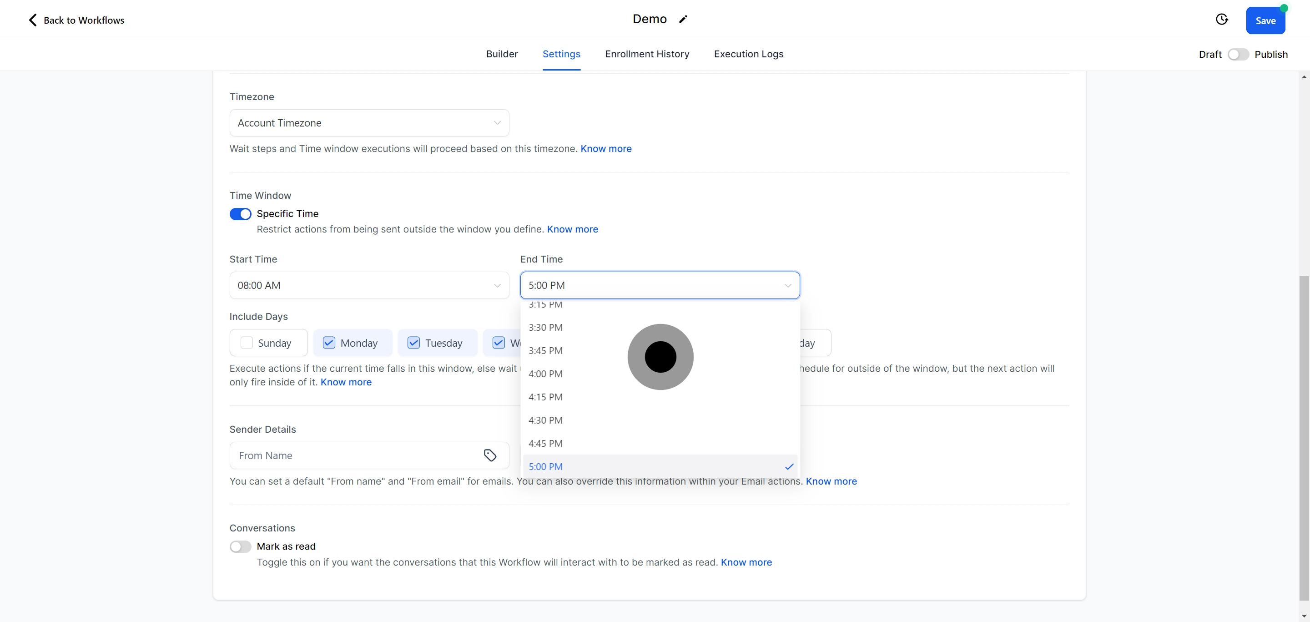
Task: Open the Start Time 08:00 AM dropdown
Action: [x=369, y=285]
